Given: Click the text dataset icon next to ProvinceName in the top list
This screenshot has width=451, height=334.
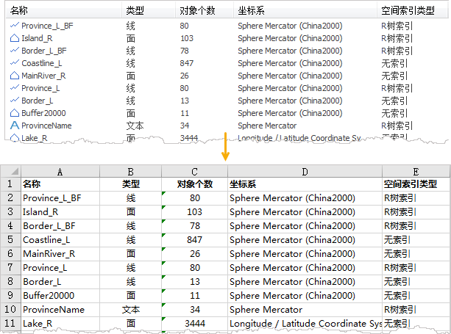Looking at the screenshot, I should [x=14, y=126].
